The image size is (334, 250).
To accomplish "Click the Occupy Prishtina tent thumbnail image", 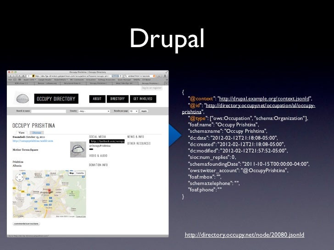I will click(x=78, y=150).
